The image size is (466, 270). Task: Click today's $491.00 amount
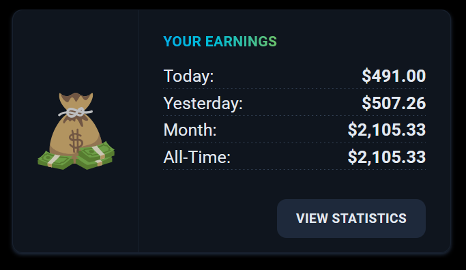[394, 76]
